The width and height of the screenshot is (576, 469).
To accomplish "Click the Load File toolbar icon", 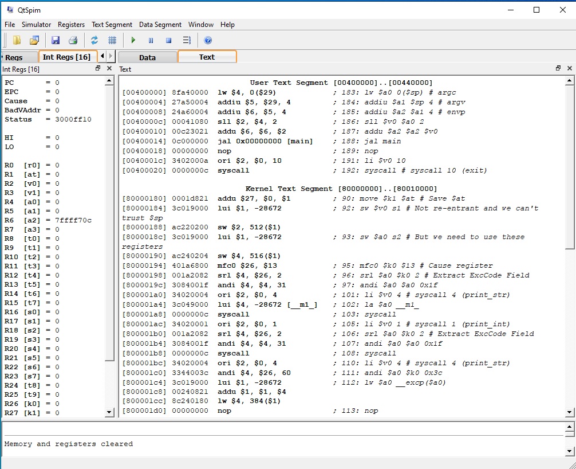I will pos(17,40).
